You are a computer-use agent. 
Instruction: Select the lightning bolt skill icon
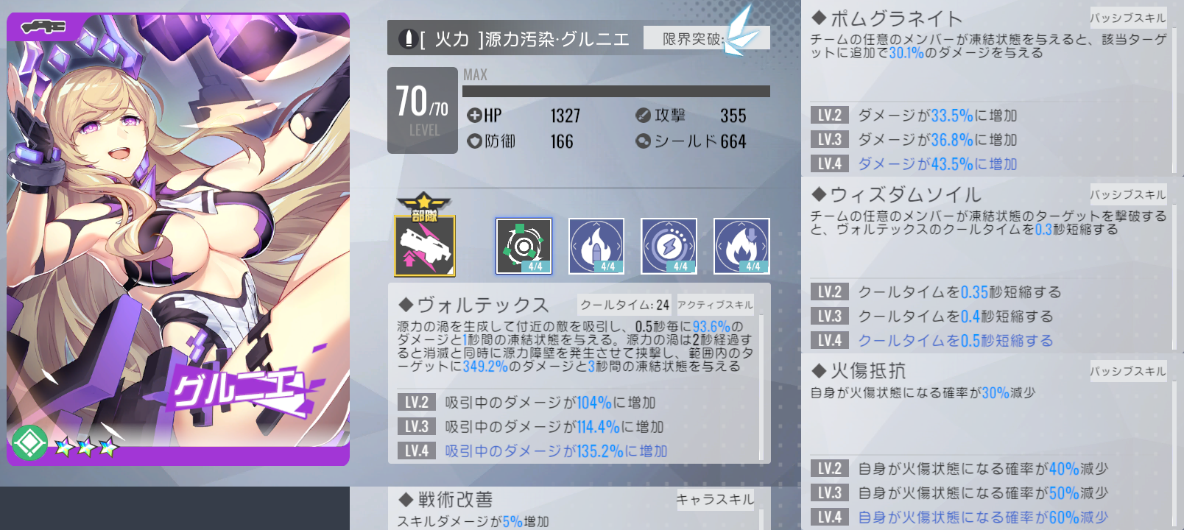click(669, 246)
